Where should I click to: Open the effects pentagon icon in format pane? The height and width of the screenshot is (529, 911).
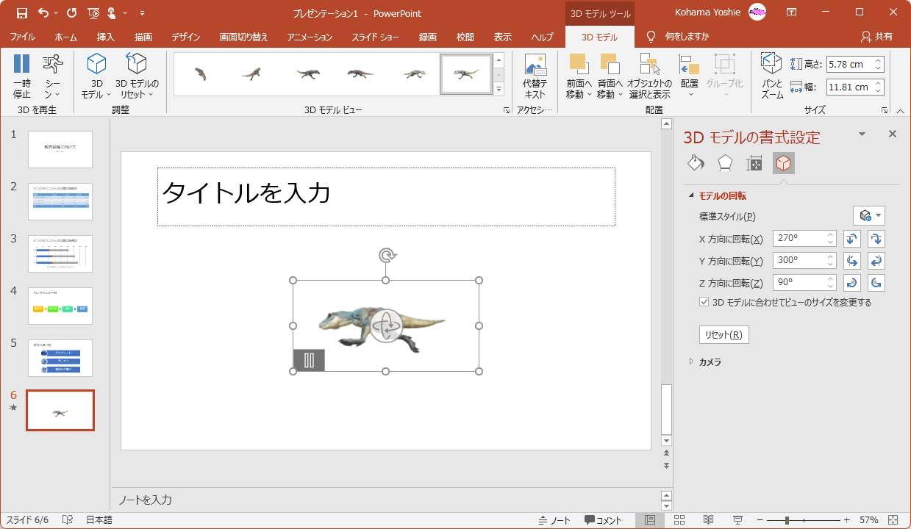(x=725, y=163)
